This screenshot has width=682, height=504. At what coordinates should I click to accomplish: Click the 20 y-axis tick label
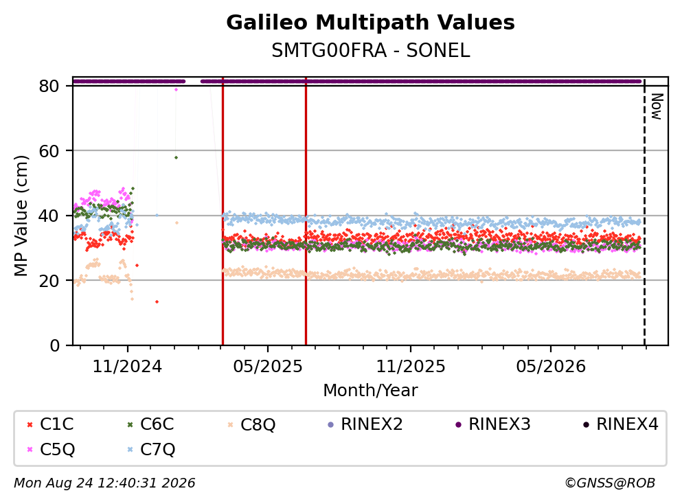coord(49,280)
